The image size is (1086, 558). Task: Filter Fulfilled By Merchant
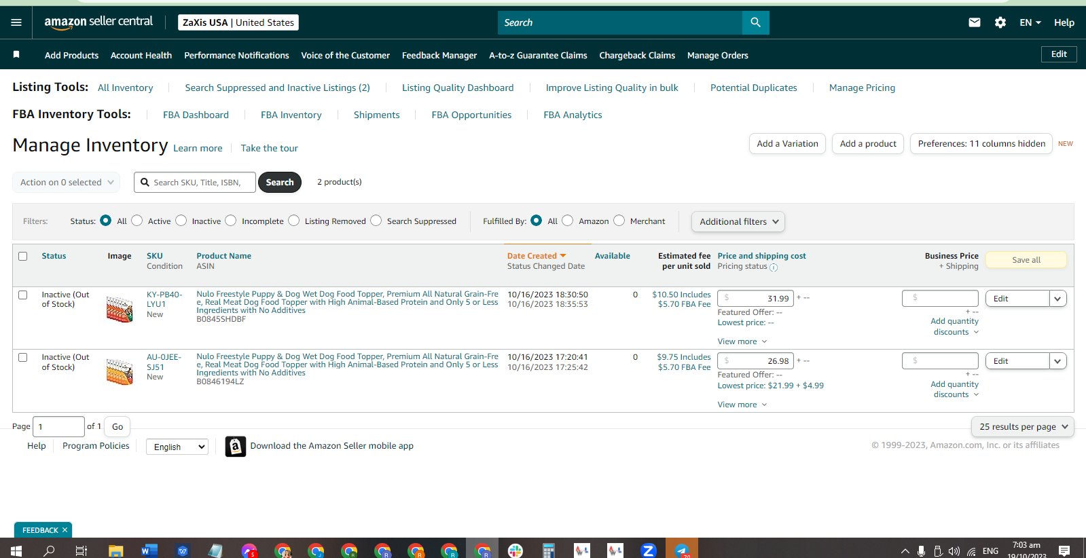point(619,221)
